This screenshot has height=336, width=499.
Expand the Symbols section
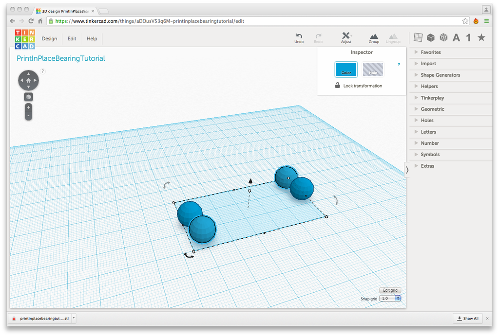451,154
